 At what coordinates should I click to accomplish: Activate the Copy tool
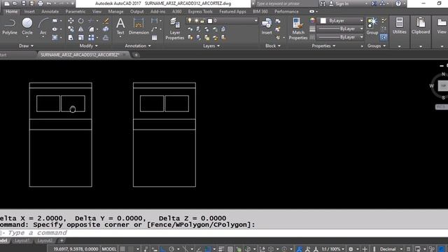pos(71,29)
